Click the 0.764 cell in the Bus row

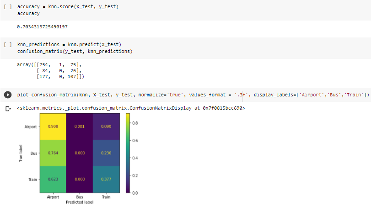53,153
